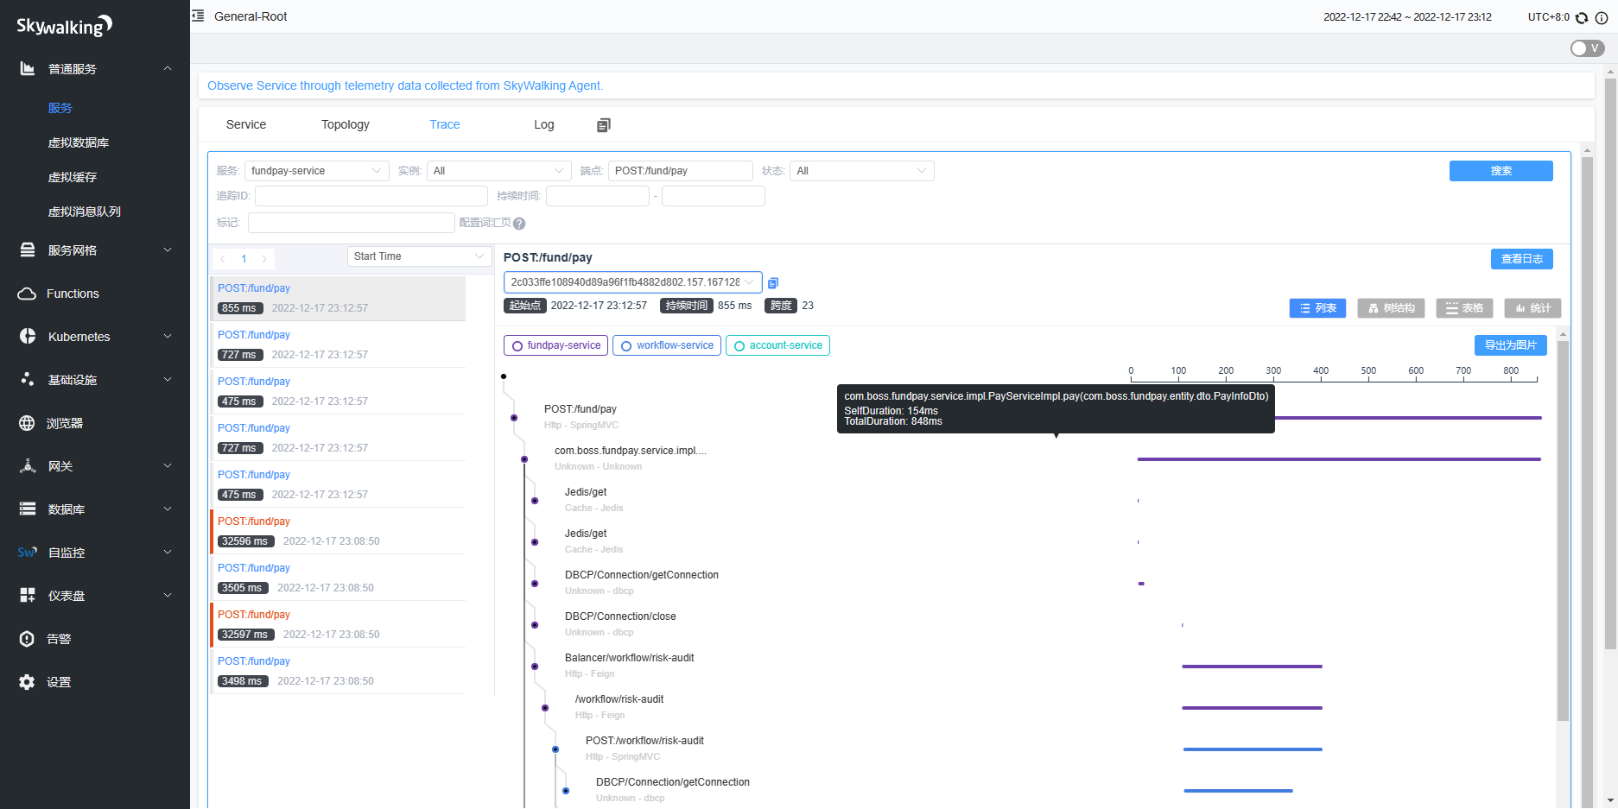Open the 基础设施 icon in the sidebar
1618x809 pixels.
tap(28, 379)
